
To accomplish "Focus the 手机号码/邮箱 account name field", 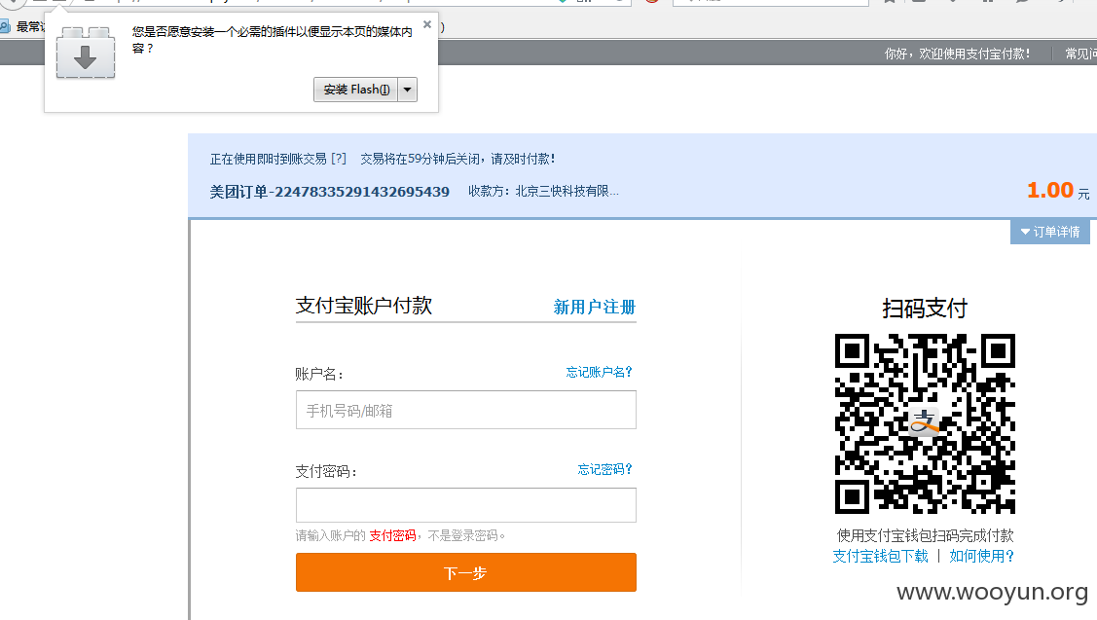I will tap(466, 410).
